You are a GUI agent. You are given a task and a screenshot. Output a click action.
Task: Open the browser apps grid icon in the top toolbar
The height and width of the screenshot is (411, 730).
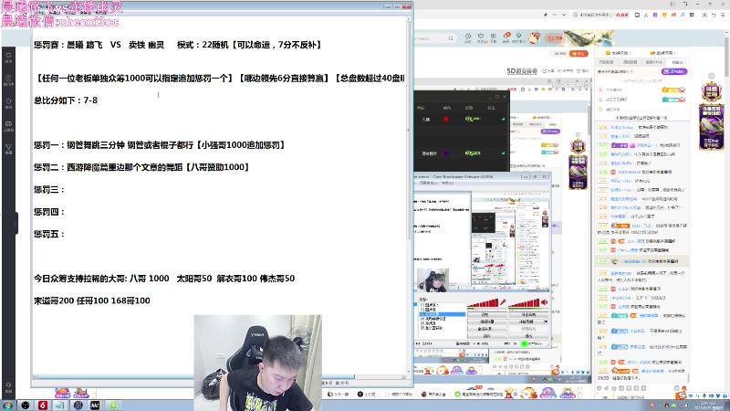point(692,15)
